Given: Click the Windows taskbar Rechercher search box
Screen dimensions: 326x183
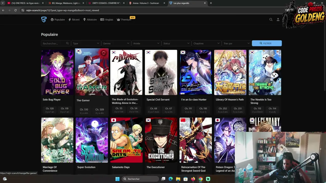Looking at the screenshot, I should (x=140, y=179).
